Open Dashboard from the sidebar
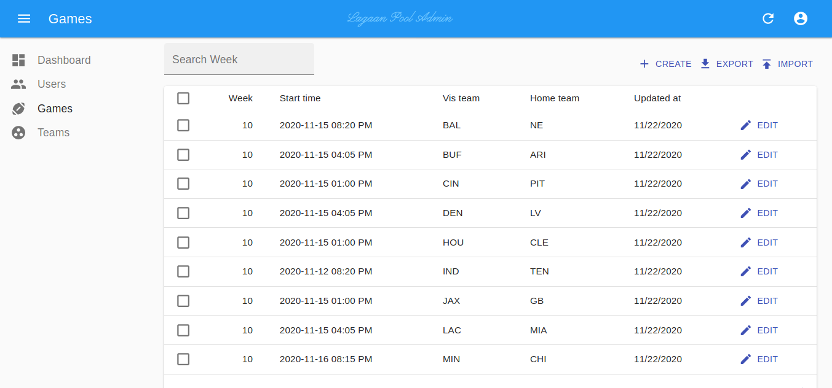 tap(64, 60)
